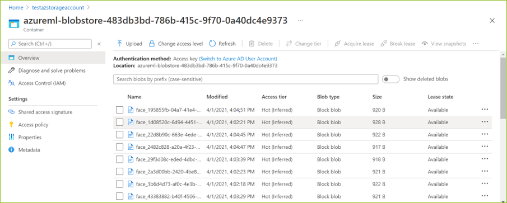Click Access policy key icon
Screen dimensions: 507x203
pos(12,125)
